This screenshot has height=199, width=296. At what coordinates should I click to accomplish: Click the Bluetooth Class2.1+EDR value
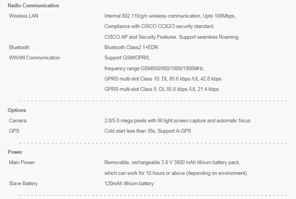pyautogui.click(x=131, y=47)
